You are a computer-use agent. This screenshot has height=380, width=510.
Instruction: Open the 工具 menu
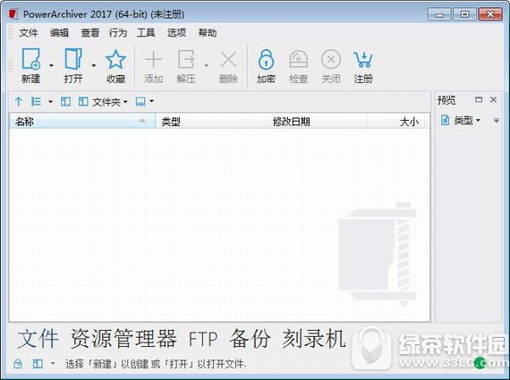click(x=146, y=32)
